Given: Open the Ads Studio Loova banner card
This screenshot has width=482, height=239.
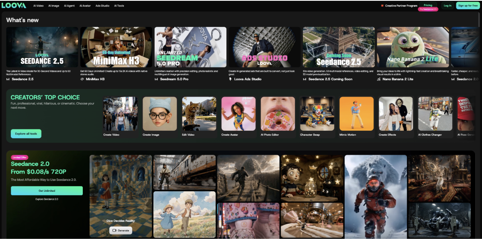Looking at the screenshot, I should click(264, 47).
